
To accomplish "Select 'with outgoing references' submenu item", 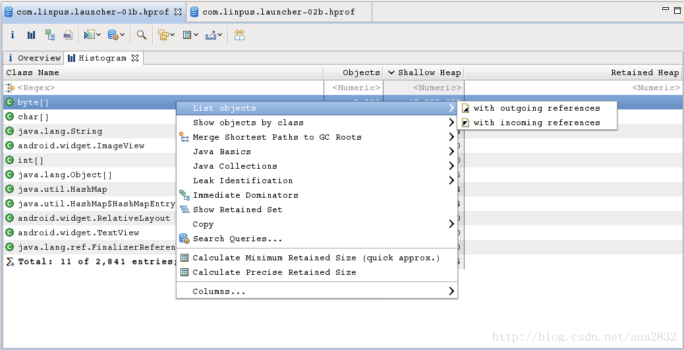I will point(537,108).
